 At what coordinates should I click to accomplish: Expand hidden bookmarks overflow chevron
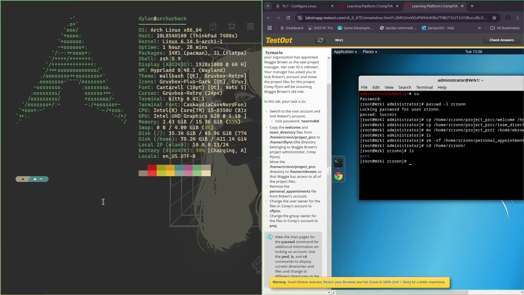coord(479,28)
